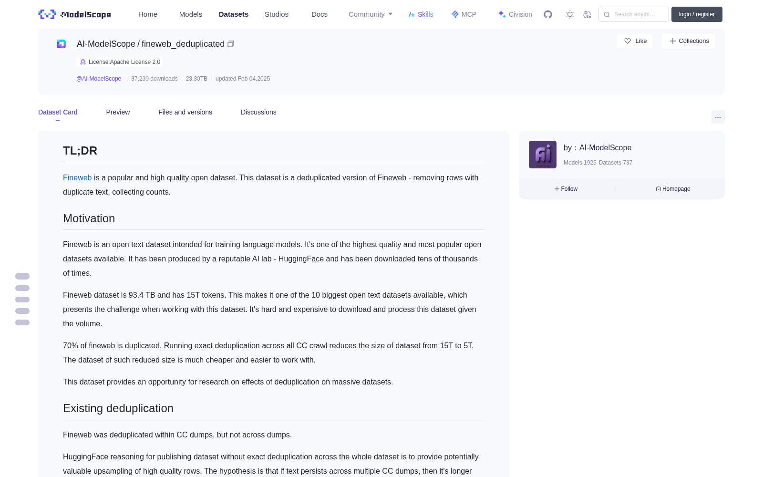Click the Homepage house icon
This screenshot has width=763, height=477.
pyautogui.click(x=659, y=189)
